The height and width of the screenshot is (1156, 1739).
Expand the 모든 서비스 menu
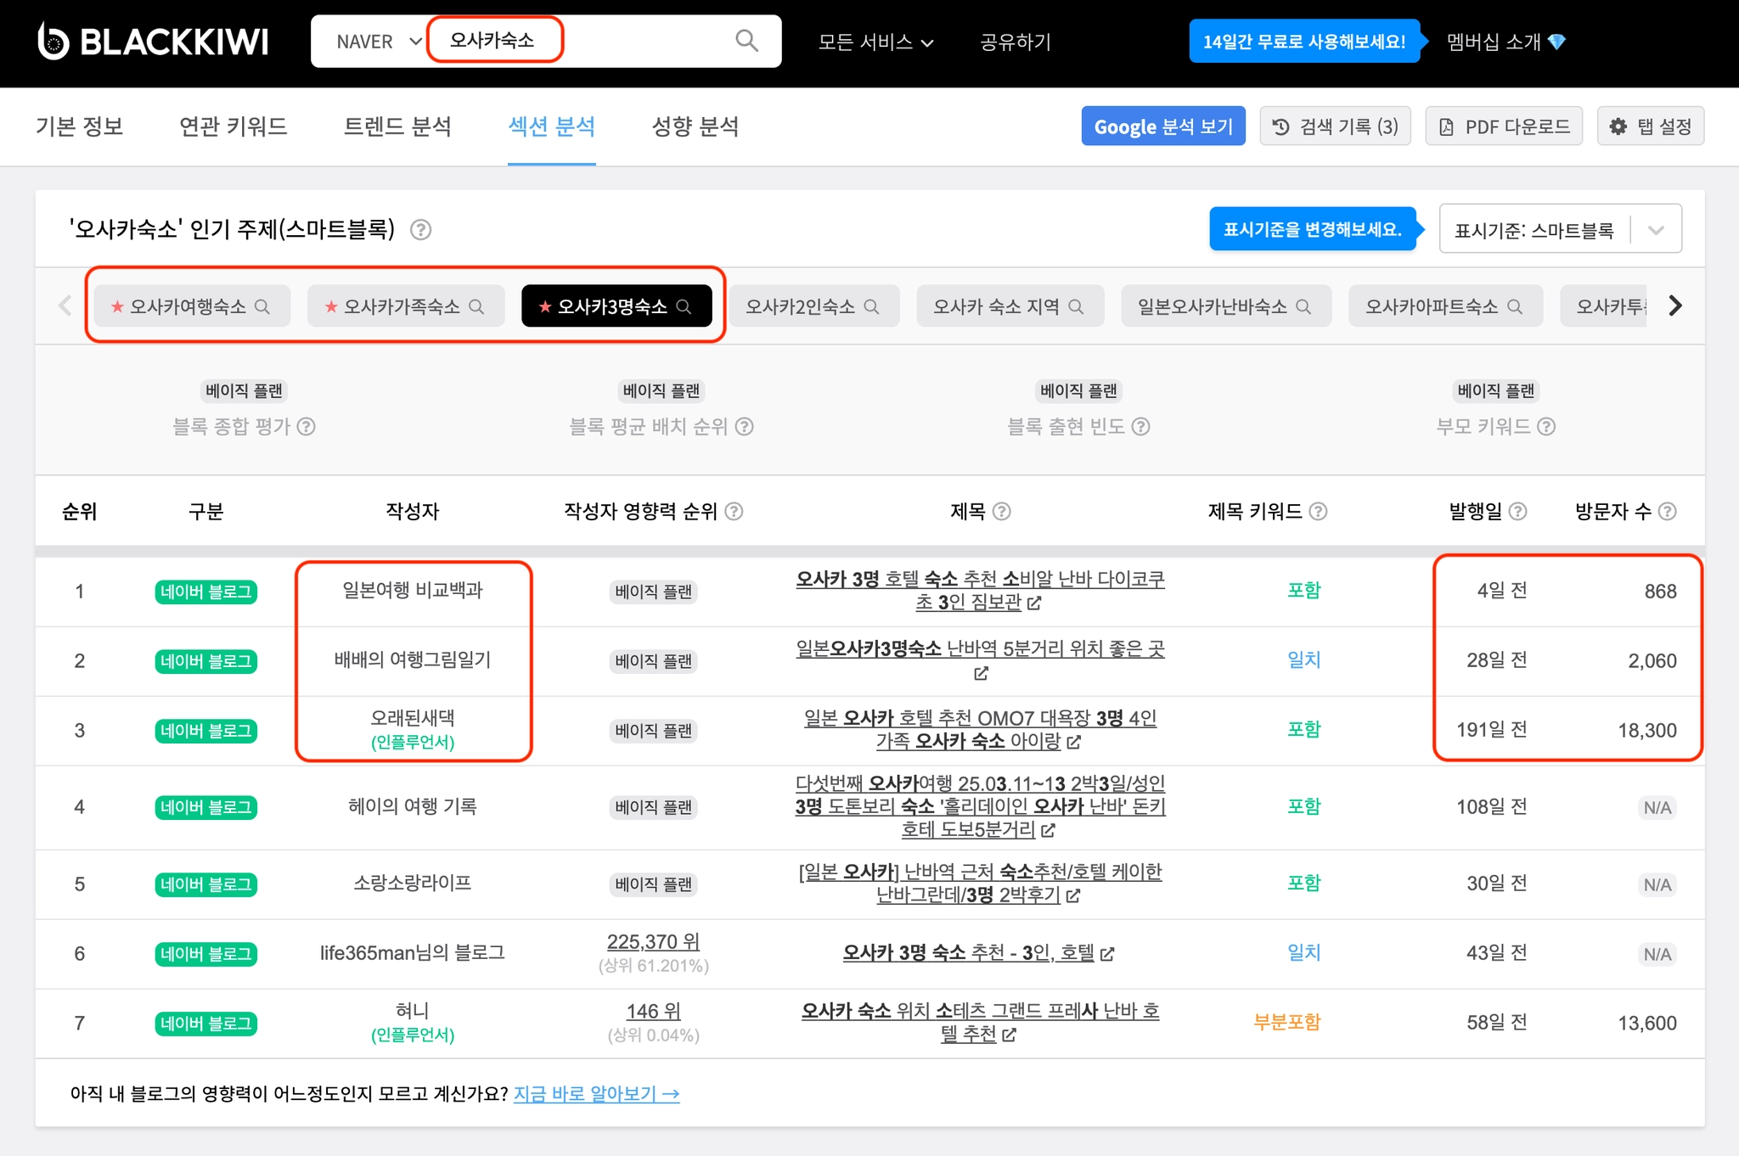875,42
